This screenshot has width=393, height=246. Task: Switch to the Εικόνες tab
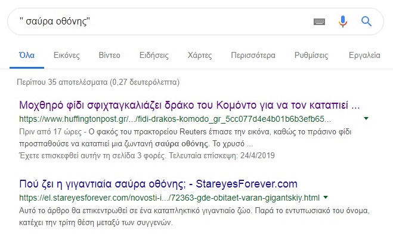point(66,55)
